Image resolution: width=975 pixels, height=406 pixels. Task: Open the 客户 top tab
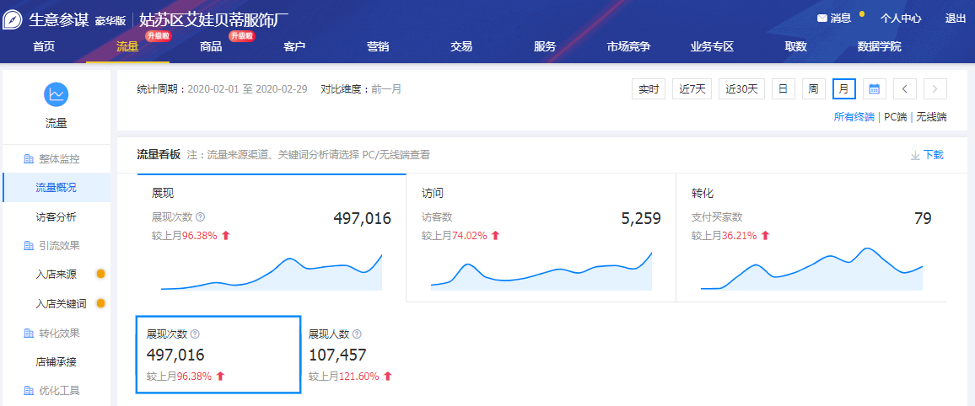pos(294,46)
